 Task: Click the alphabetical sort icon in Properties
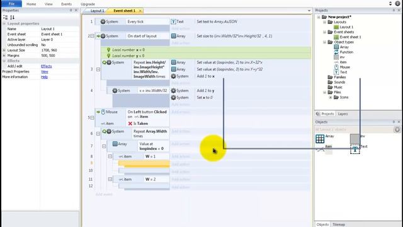pos(12,17)
